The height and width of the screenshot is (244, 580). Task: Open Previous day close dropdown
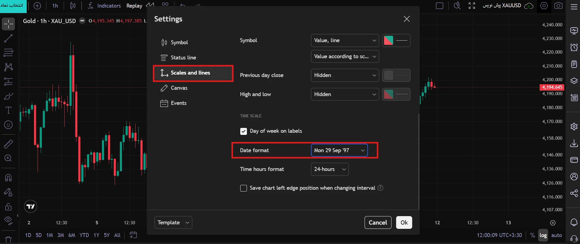pos(345,75)
